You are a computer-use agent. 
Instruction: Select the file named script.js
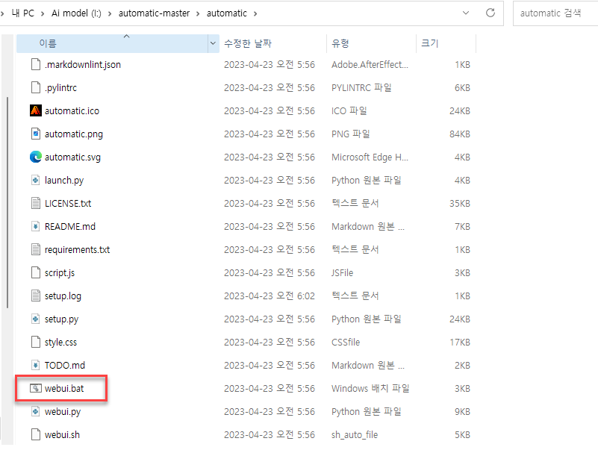pos(60,273)
